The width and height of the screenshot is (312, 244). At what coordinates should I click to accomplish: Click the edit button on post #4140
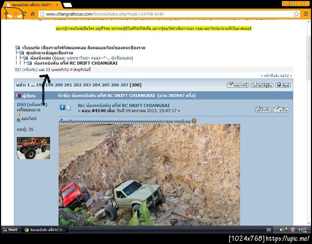pos(281,109)
